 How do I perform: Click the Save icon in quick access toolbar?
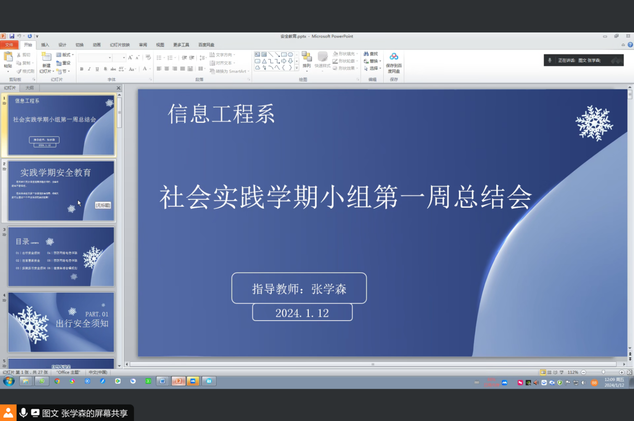point(11,36)
